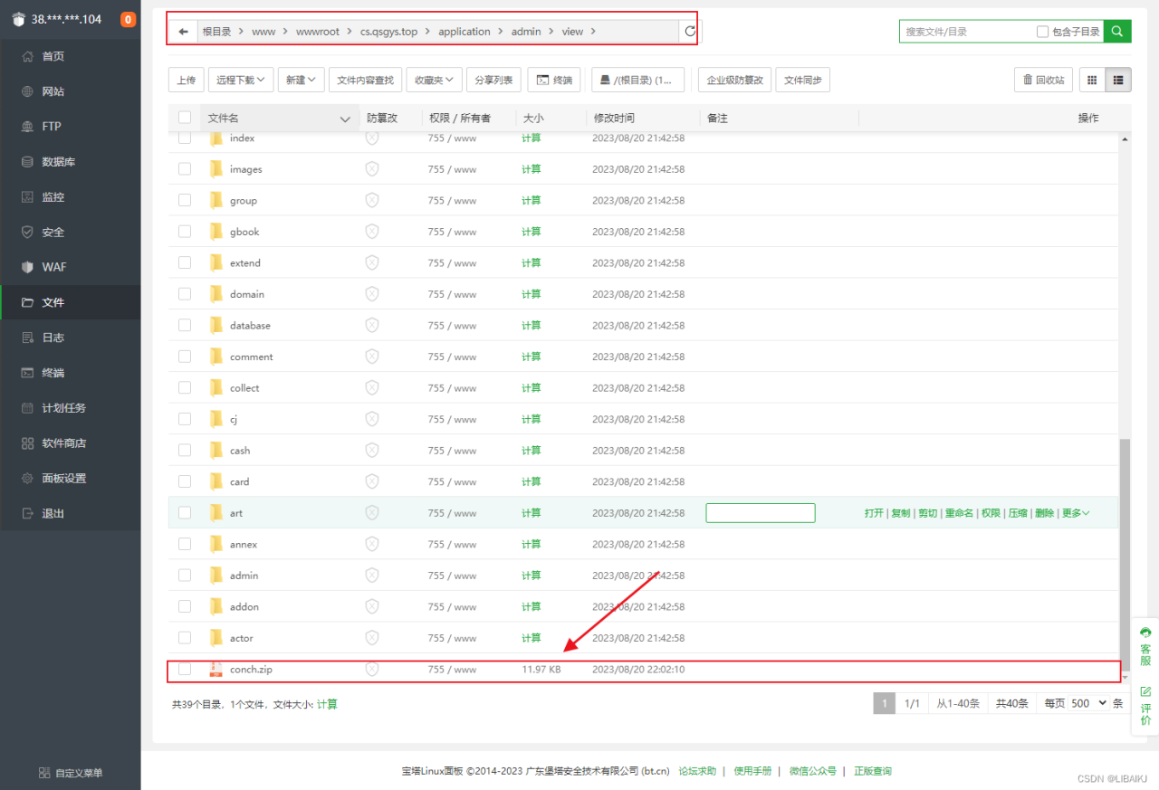Screen dimensions: 1159x790
Task: Click the green search magnifier button
Action: click(x=1117, y=31)
